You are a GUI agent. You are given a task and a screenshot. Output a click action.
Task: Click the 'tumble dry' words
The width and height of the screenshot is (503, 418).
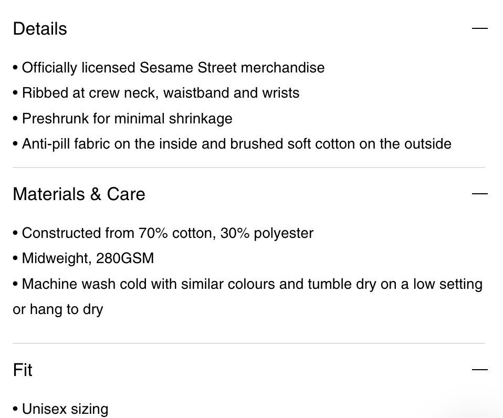tap(342, 284)
